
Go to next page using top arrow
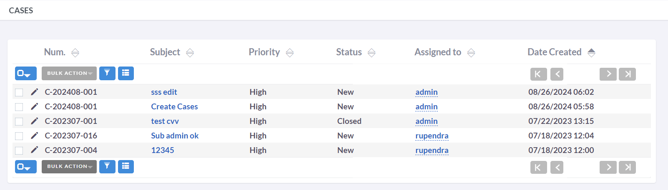pos(608,74)
